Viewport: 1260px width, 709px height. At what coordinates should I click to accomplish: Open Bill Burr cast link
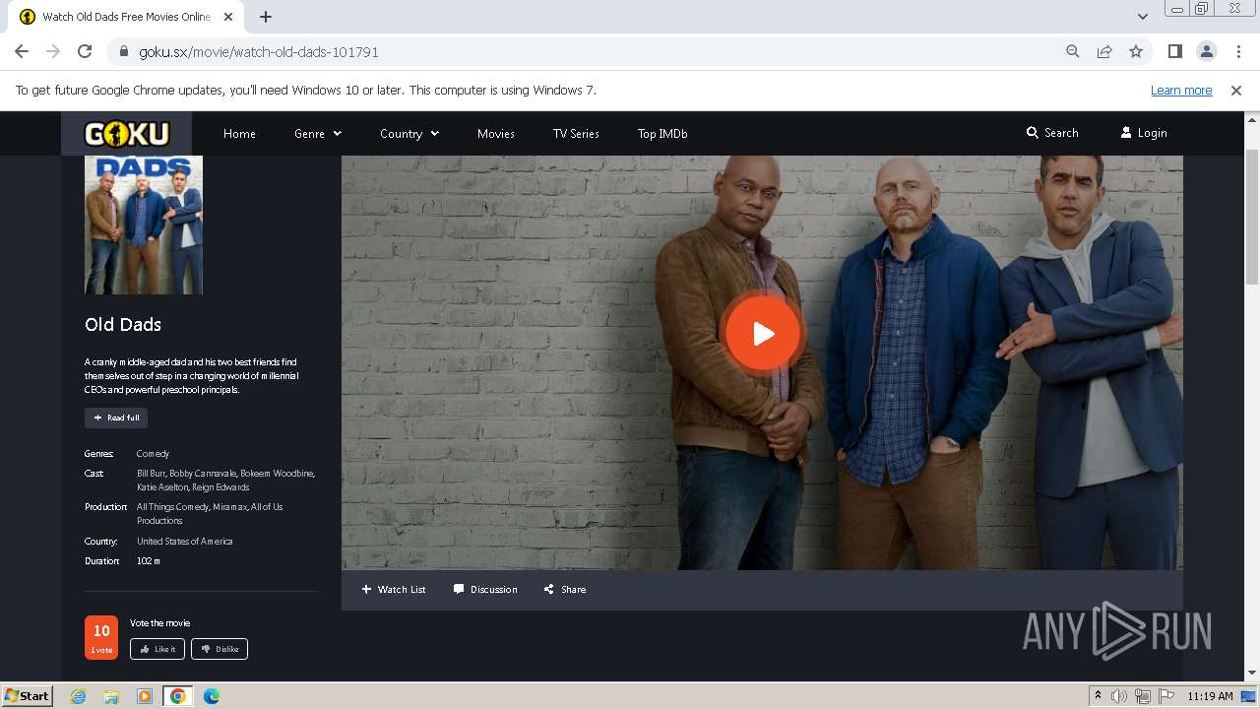(x=151, y=474)
